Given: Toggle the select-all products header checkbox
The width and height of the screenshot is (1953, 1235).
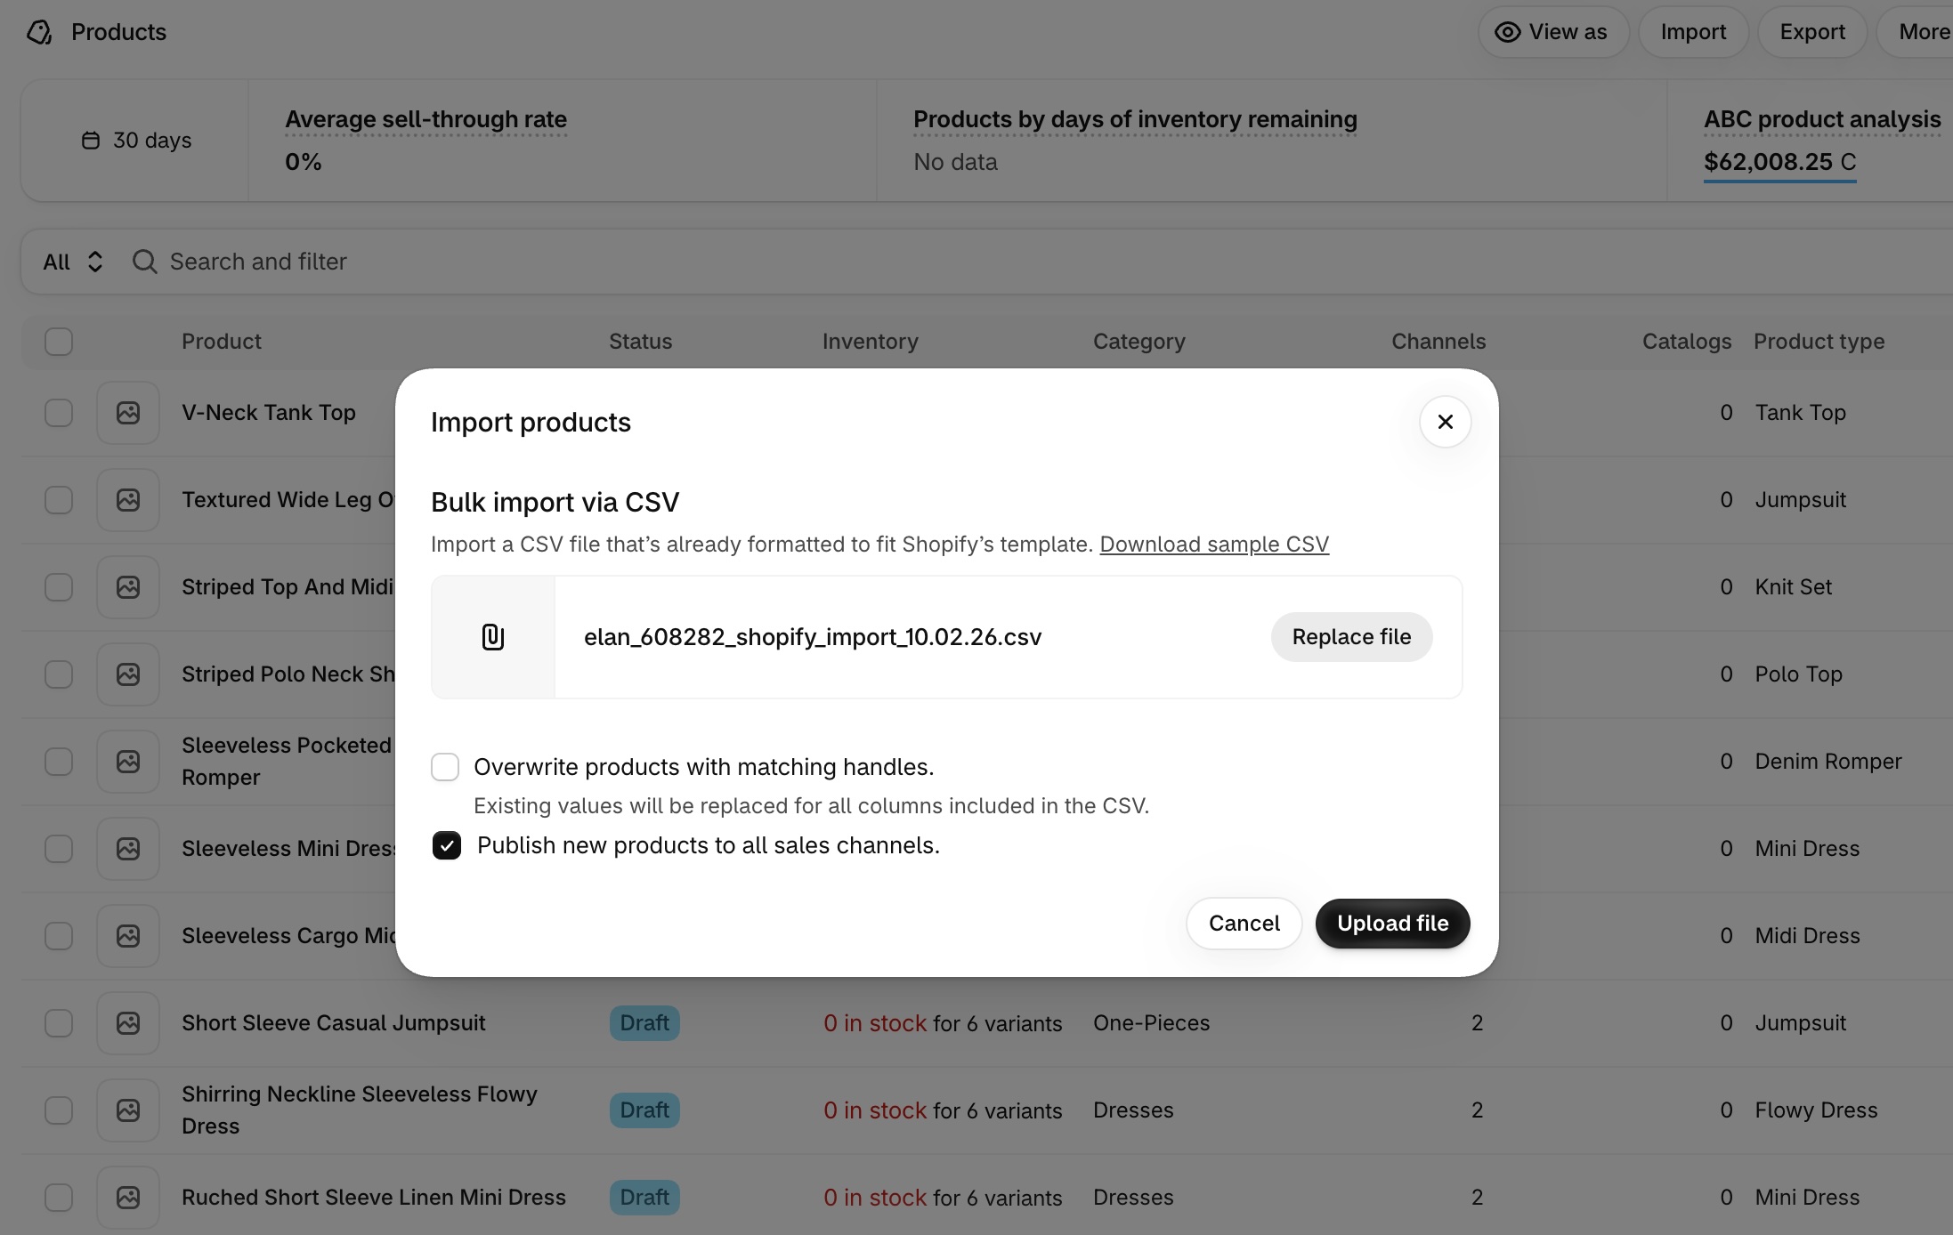Looking at the screenshot, I should [x=59, y=342].
